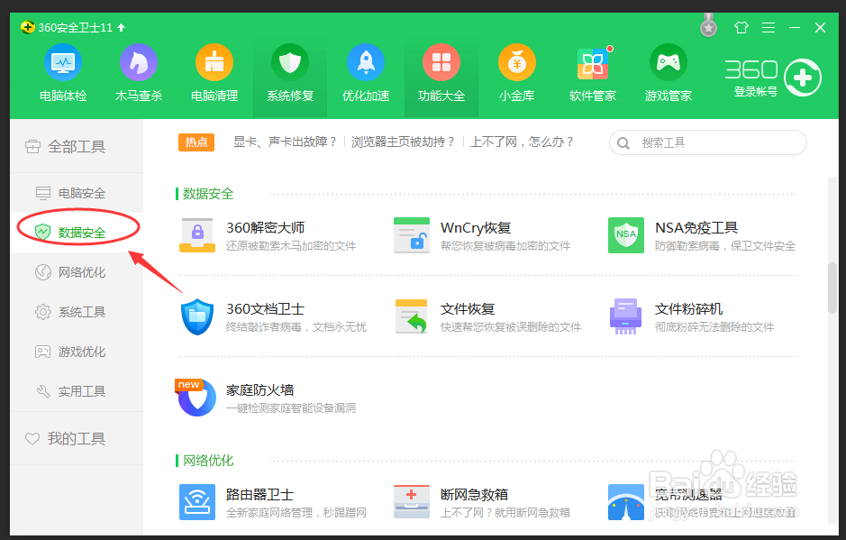The width and height of the screenshot is (846, 540).
Task: Open 360文档卫士 shield icon
Action: click(197, 316)
